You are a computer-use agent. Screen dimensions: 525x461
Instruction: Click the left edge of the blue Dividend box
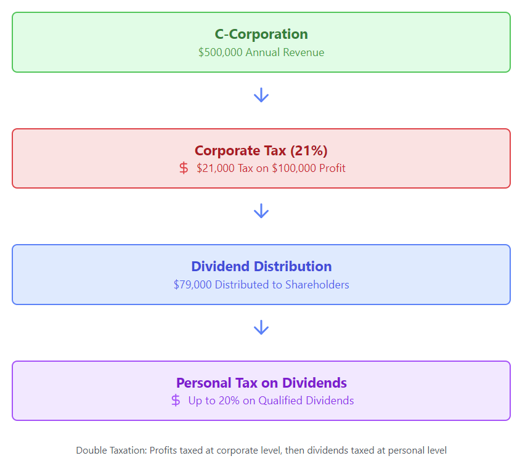pyautogui.click(x=13, y=274)
